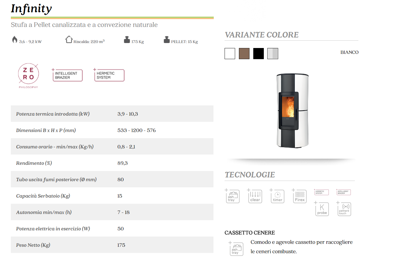The image size is (419, 262).
Task: Select the palmare touch technology icon
Action: tap(344, 209)
